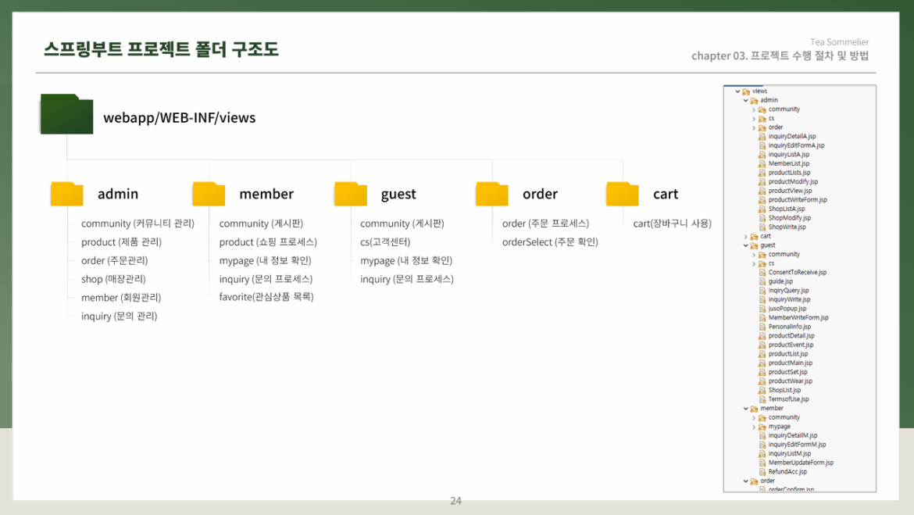Image resolution: width=914 pixels, height=515 pixels.
Task: Select inquiryEditFormM.jsp in the file tree
Action: point(797,445)
